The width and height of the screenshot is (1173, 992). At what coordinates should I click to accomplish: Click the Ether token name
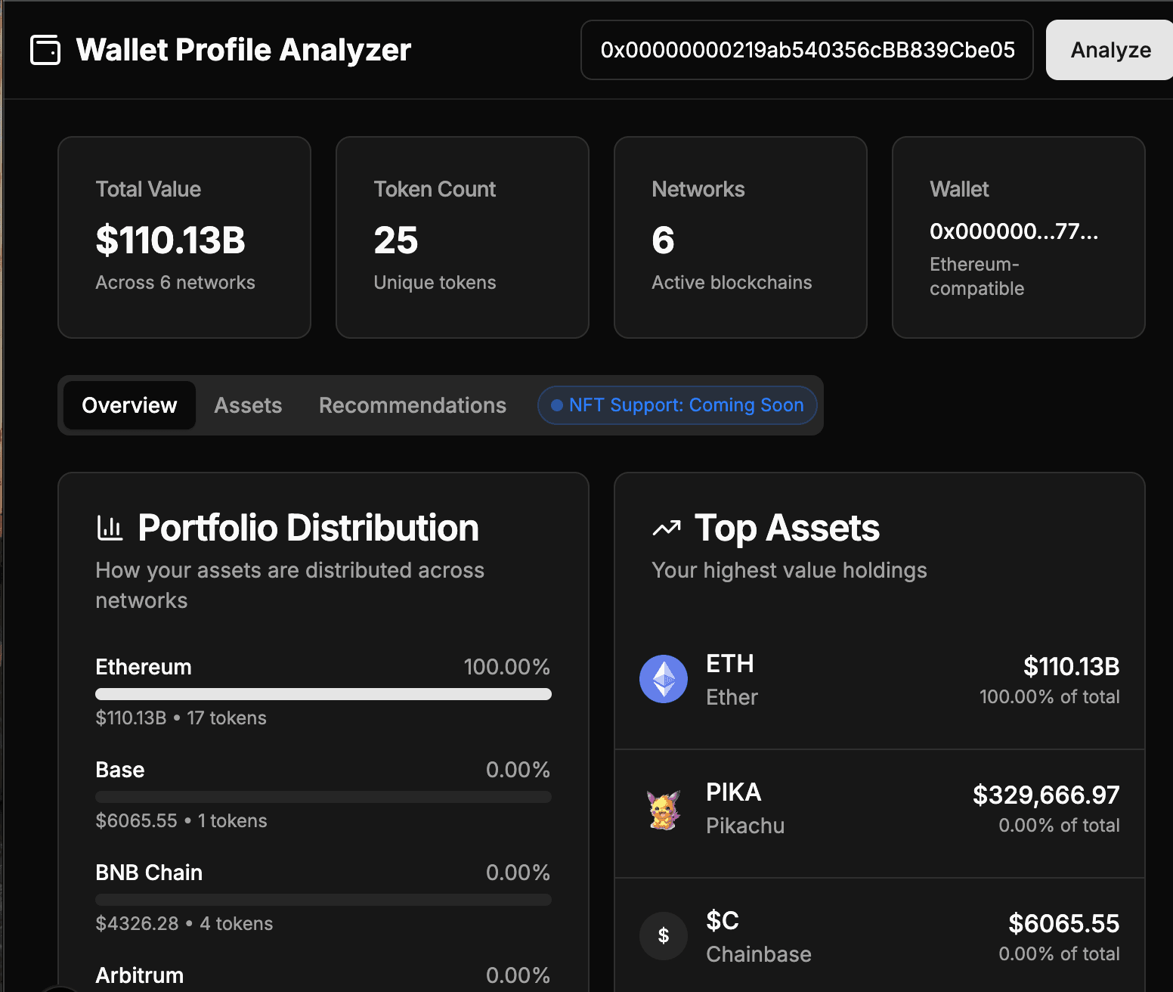point(732,697)
